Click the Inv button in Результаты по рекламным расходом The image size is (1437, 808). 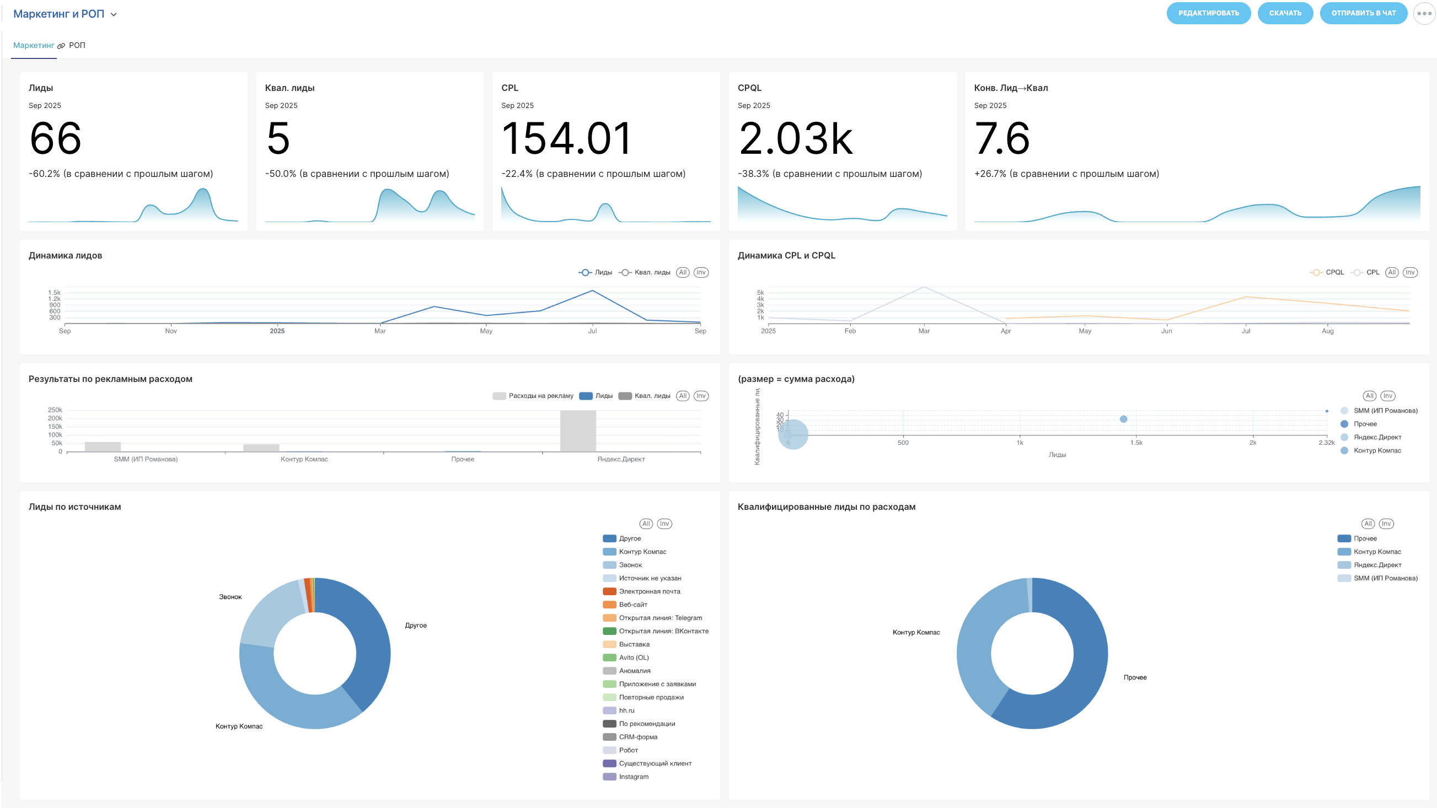click(701, 395)
